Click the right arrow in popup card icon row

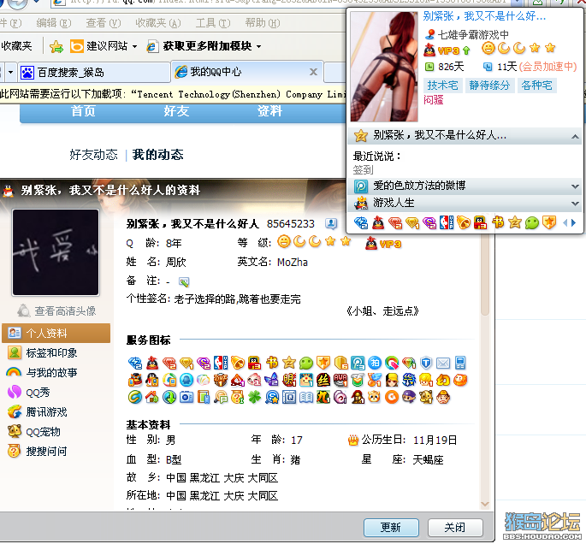pyautogui.click(x=574, y=223)
